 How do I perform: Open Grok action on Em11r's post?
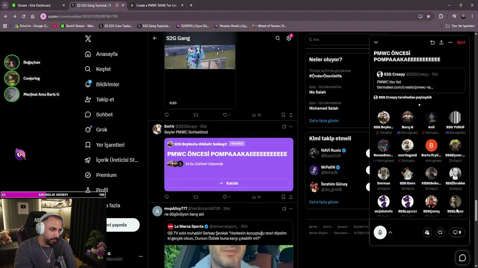pyautogui.click(x=284, y=127)
